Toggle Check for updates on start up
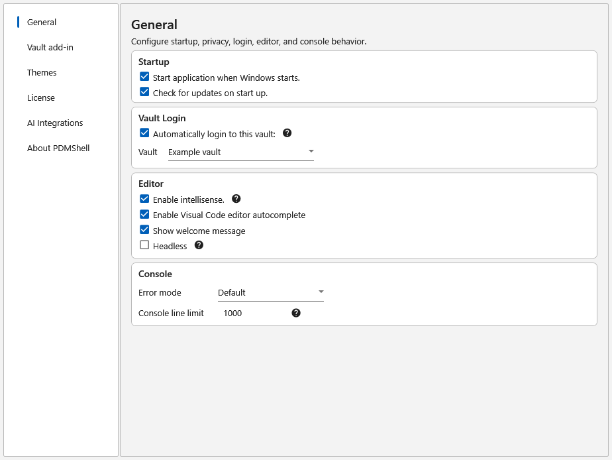The height and width of the screenshot is (460, 612). click(x=144, y=92)
